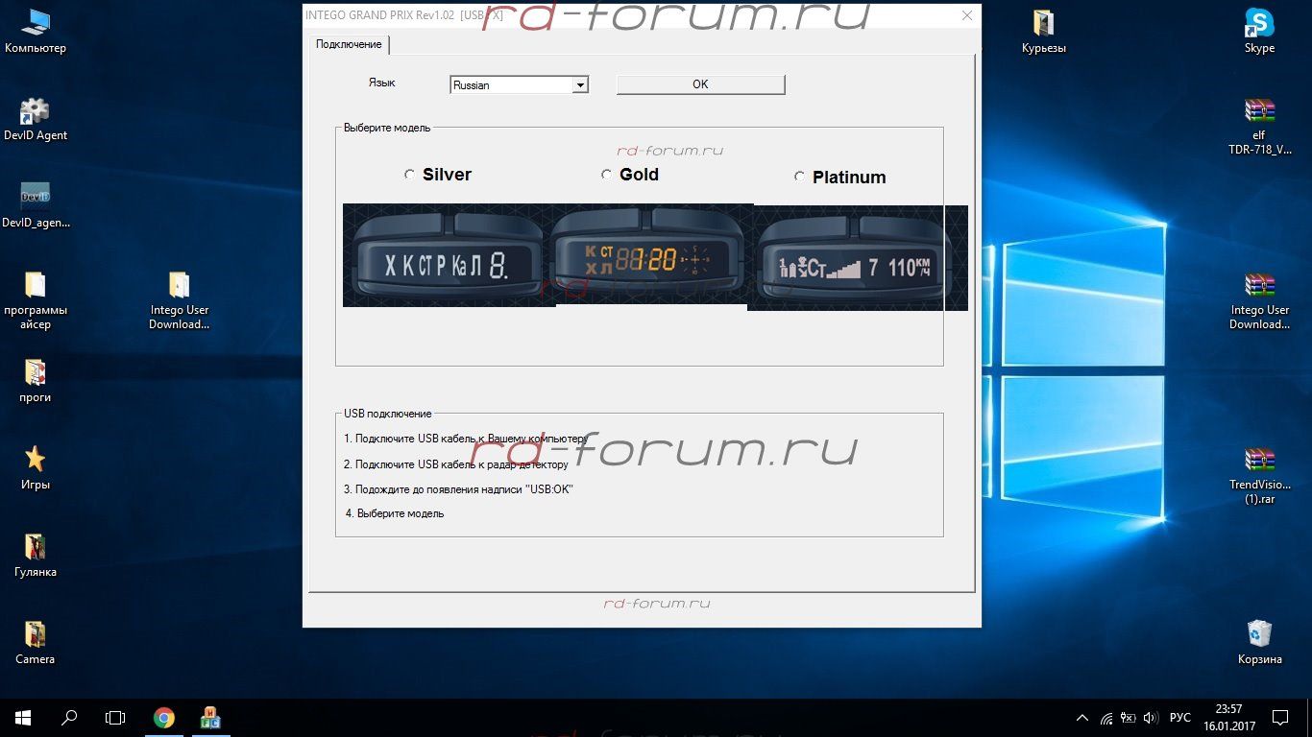
Task: Select the TrendVisio (1).rar archive
Action: [x=1259, y=475]
